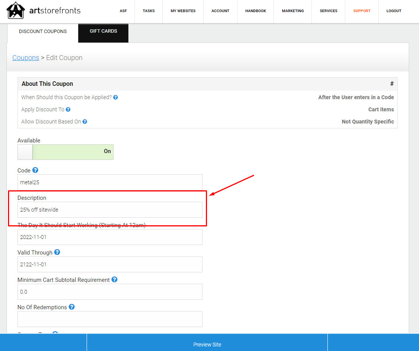
Task: Click the coupon Code field showing metal25
Action: pos(110,182)
